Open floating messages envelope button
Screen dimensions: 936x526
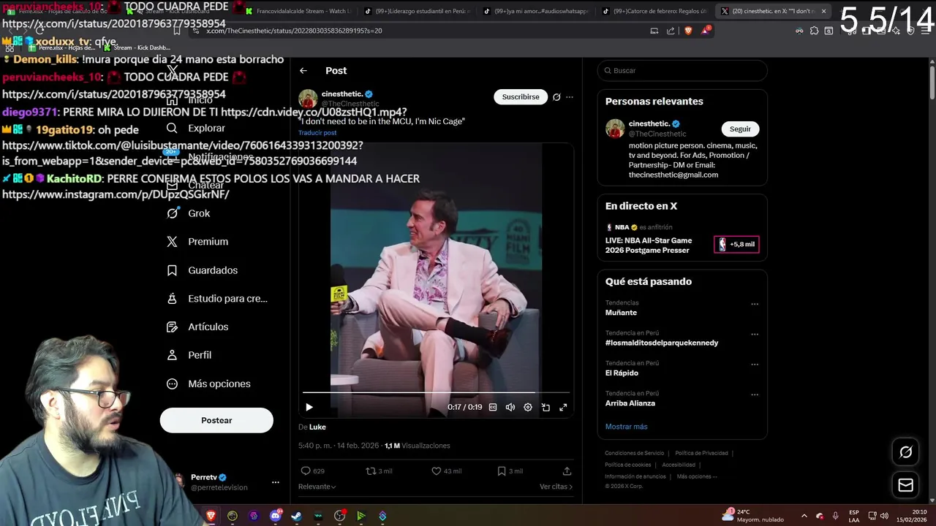(905, 485)
